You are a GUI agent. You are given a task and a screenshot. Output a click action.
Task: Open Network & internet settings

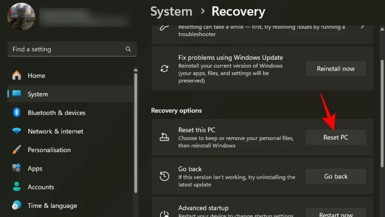(55, 131)
